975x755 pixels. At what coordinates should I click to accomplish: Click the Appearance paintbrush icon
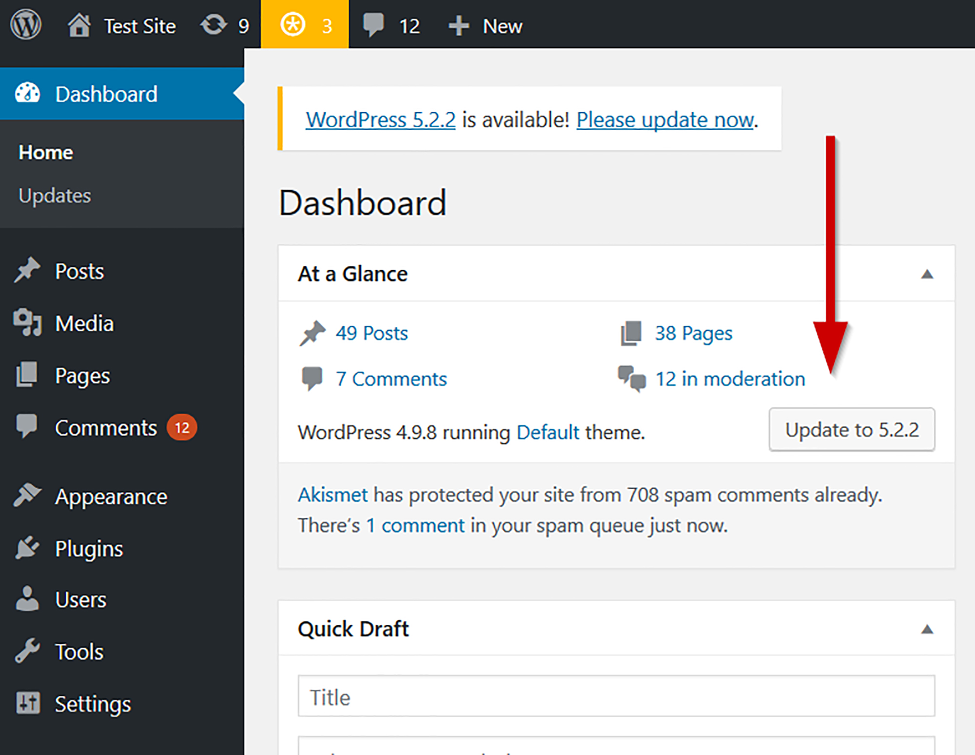click(27, 495)
